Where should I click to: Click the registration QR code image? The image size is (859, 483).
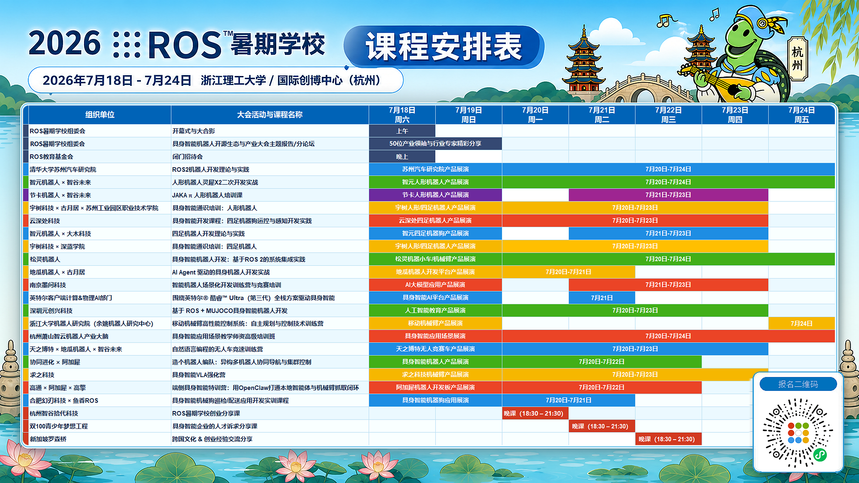coord(798,433)
